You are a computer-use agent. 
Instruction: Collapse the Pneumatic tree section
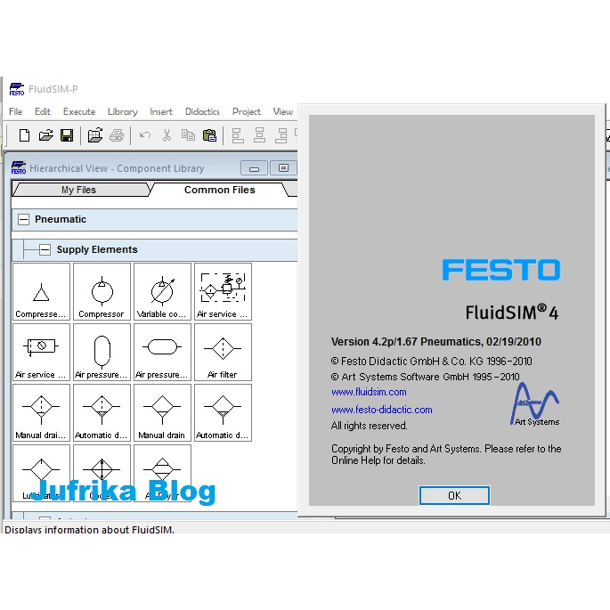tap(23, 219)
